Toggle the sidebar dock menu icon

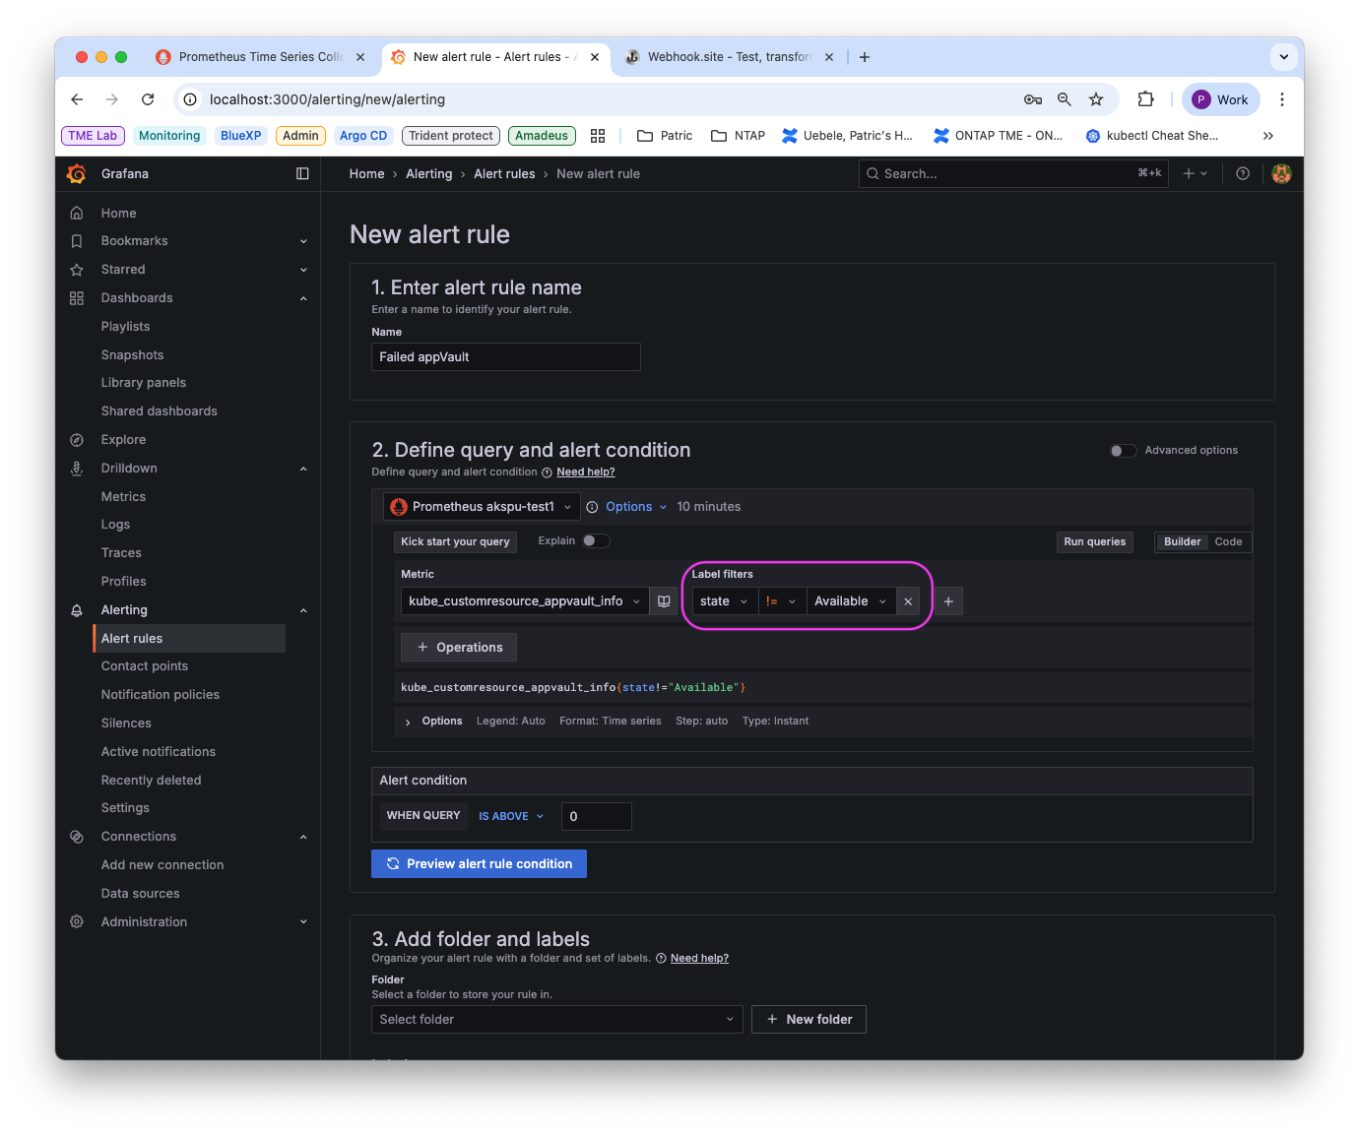coord(302,174)
